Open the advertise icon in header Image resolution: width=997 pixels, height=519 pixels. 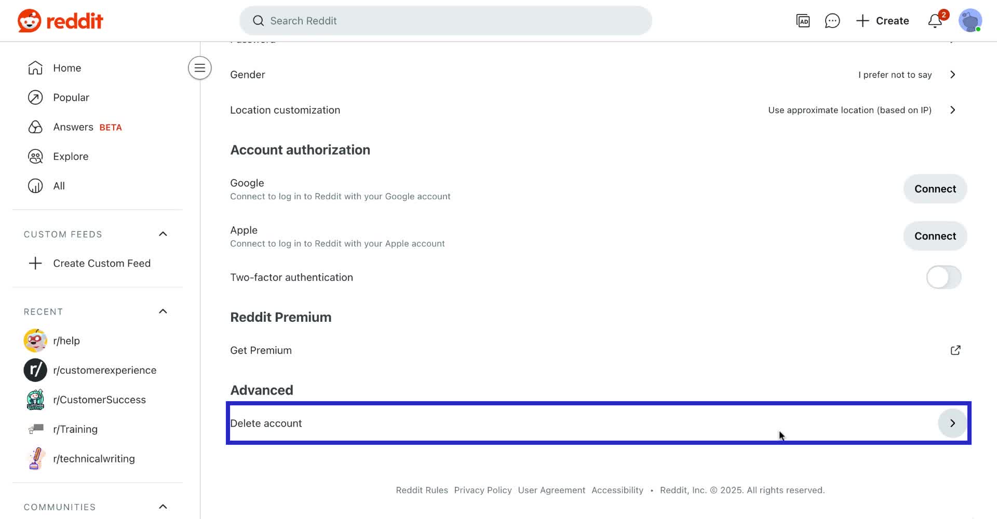tap(803, 21)
